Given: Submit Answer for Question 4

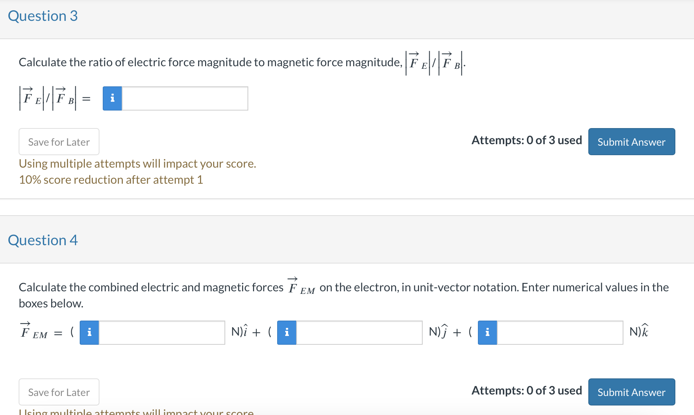Looking at the screenshot, I should point(631,392).
